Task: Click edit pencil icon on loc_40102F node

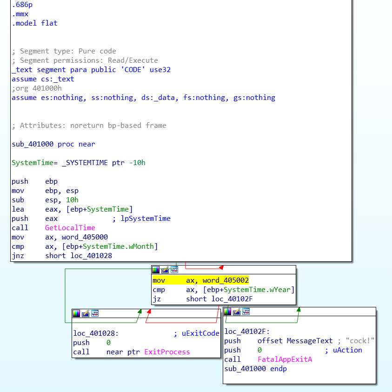Action: [237, 312]
